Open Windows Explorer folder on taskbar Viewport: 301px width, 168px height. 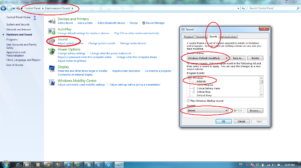(x=27, y=165)
